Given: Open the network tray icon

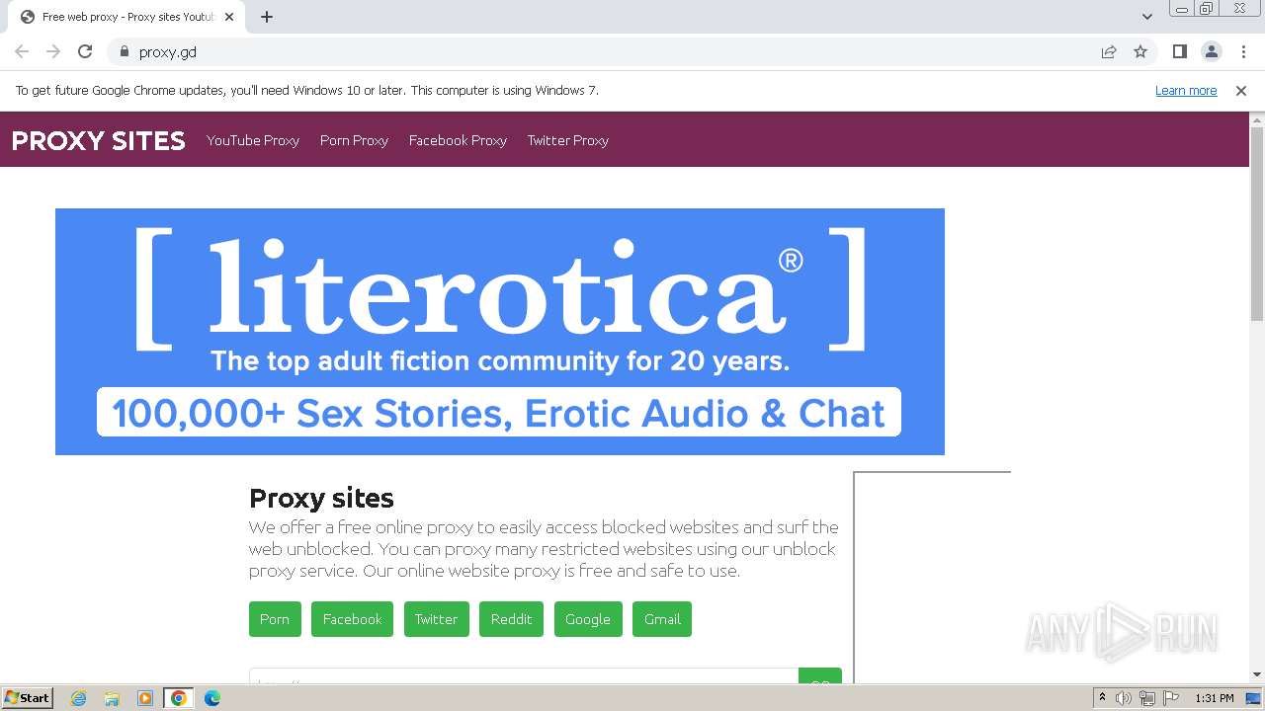Looking at the screenshot, I should (1147, 698).
